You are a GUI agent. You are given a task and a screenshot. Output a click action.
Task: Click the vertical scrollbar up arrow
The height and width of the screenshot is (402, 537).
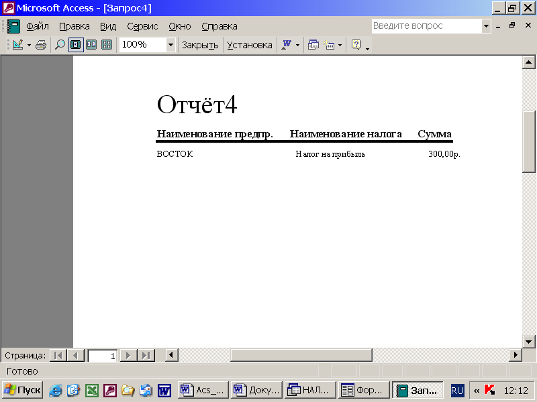pyautogui.click(x=528, y=62)
